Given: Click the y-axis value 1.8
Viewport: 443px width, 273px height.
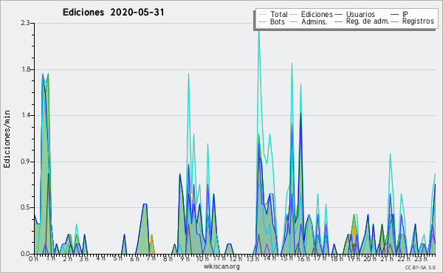Looking at the screenshot, I should 26,69.
